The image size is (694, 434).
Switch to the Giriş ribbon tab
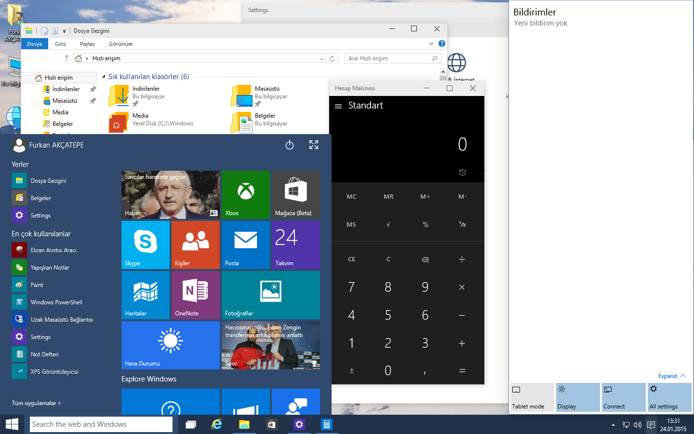(60, 44)
